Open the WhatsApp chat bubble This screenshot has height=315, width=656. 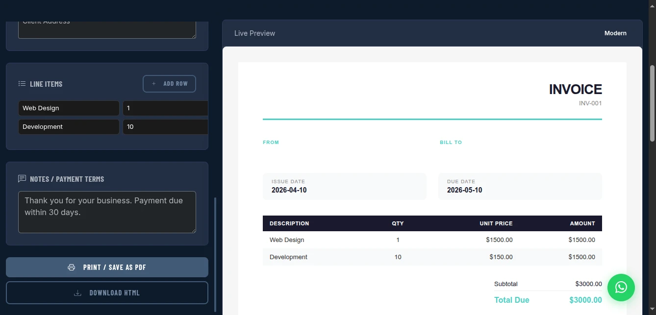click(x=621, y=288)
